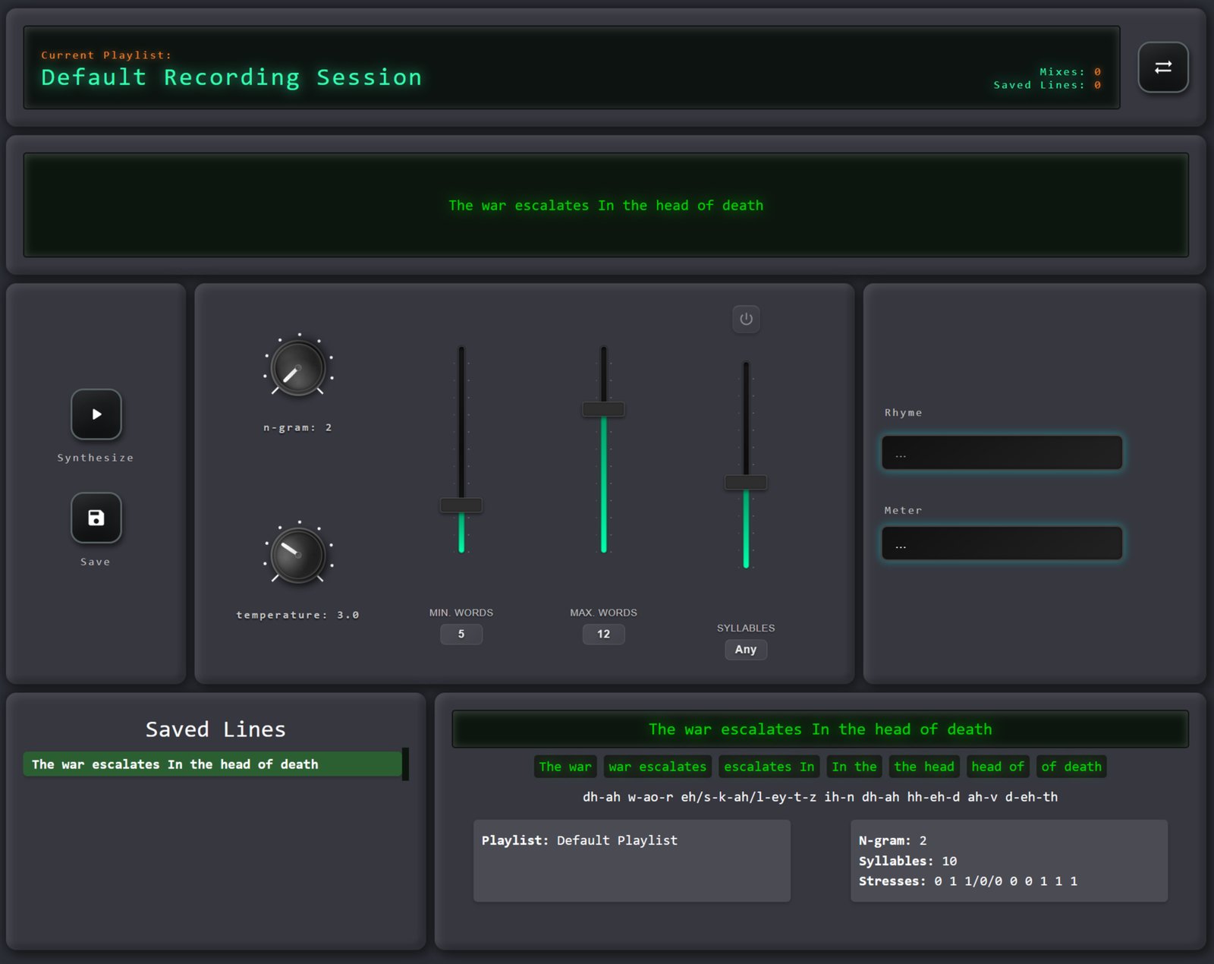Click the Max. Words value 12 box
The image size is (1214, 964).
603,634
